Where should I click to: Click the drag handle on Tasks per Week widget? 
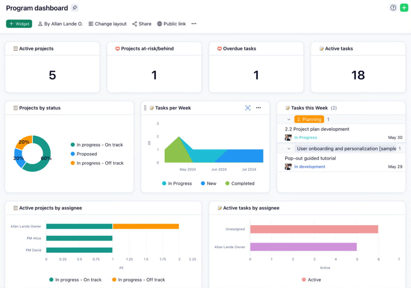[145, 108]
